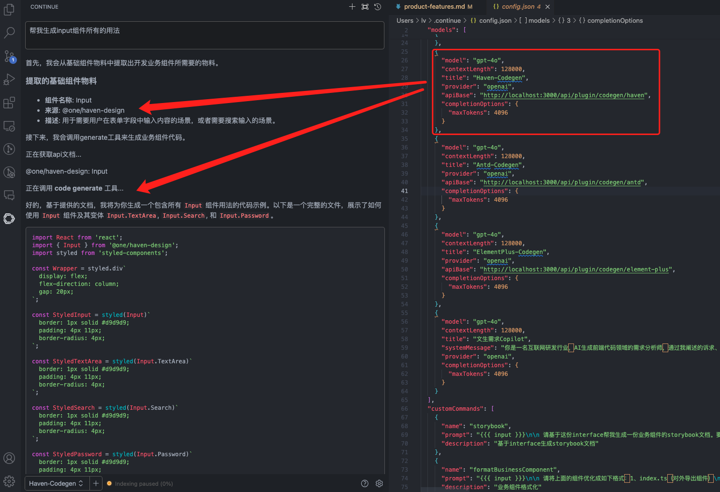The width and height of the screenshot is (720, 492).
Task: Add a model with plus button beside Haven-Codegen
Action: (x=96, y=483)
